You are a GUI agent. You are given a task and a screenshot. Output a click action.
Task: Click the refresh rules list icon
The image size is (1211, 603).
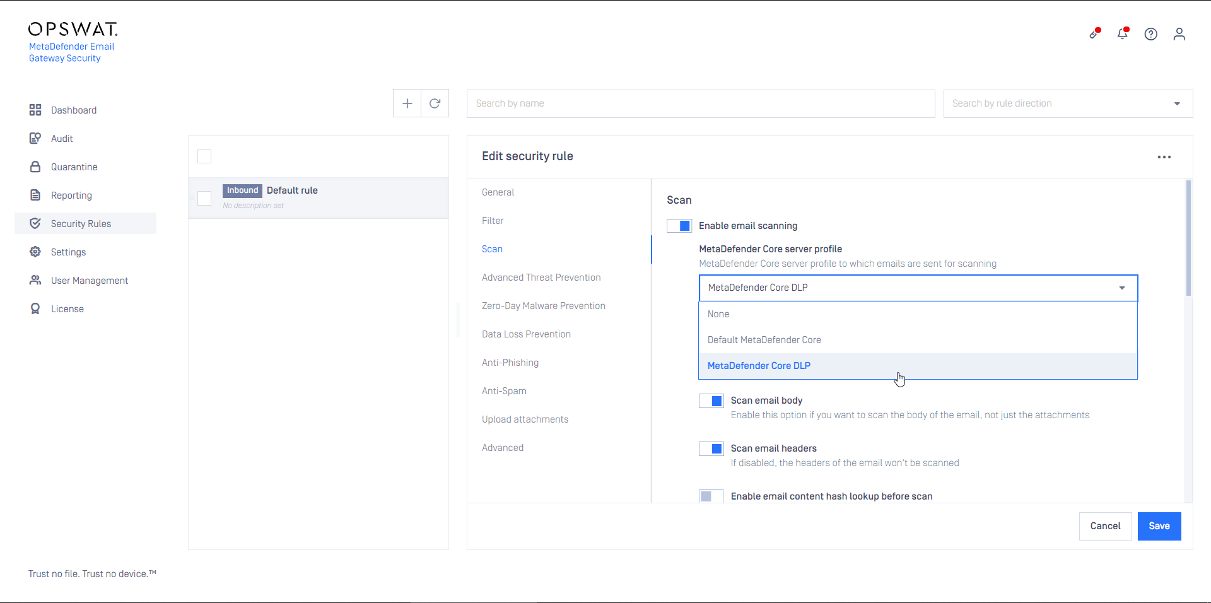point(435,103)
